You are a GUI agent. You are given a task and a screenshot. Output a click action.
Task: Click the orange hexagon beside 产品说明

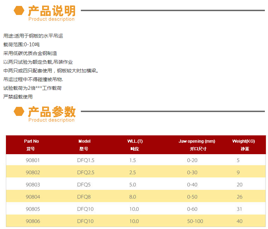pos(18,10)
